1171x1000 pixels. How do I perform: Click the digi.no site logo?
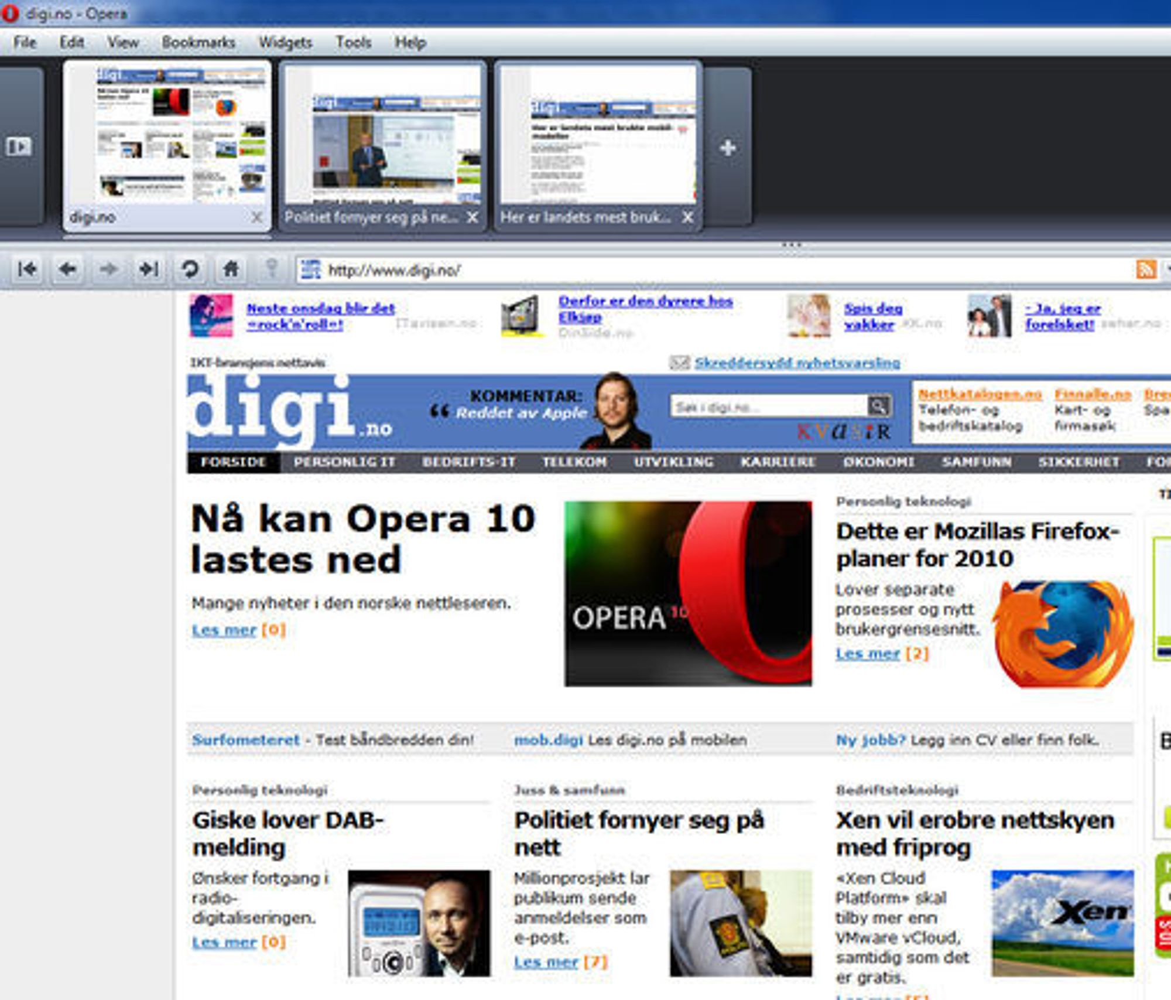click(x=290, y=412)
